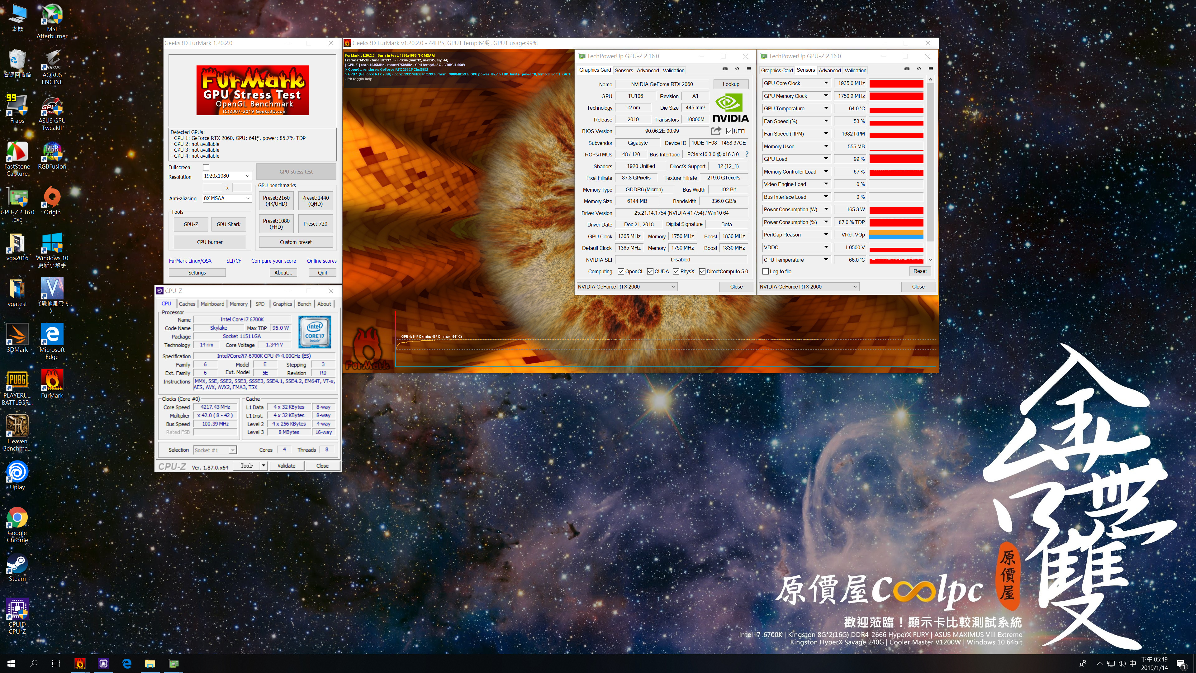Open PLAYERUNKNOWN'S BATTLEGROUNDS desktop icon

(x=17, y=388)
